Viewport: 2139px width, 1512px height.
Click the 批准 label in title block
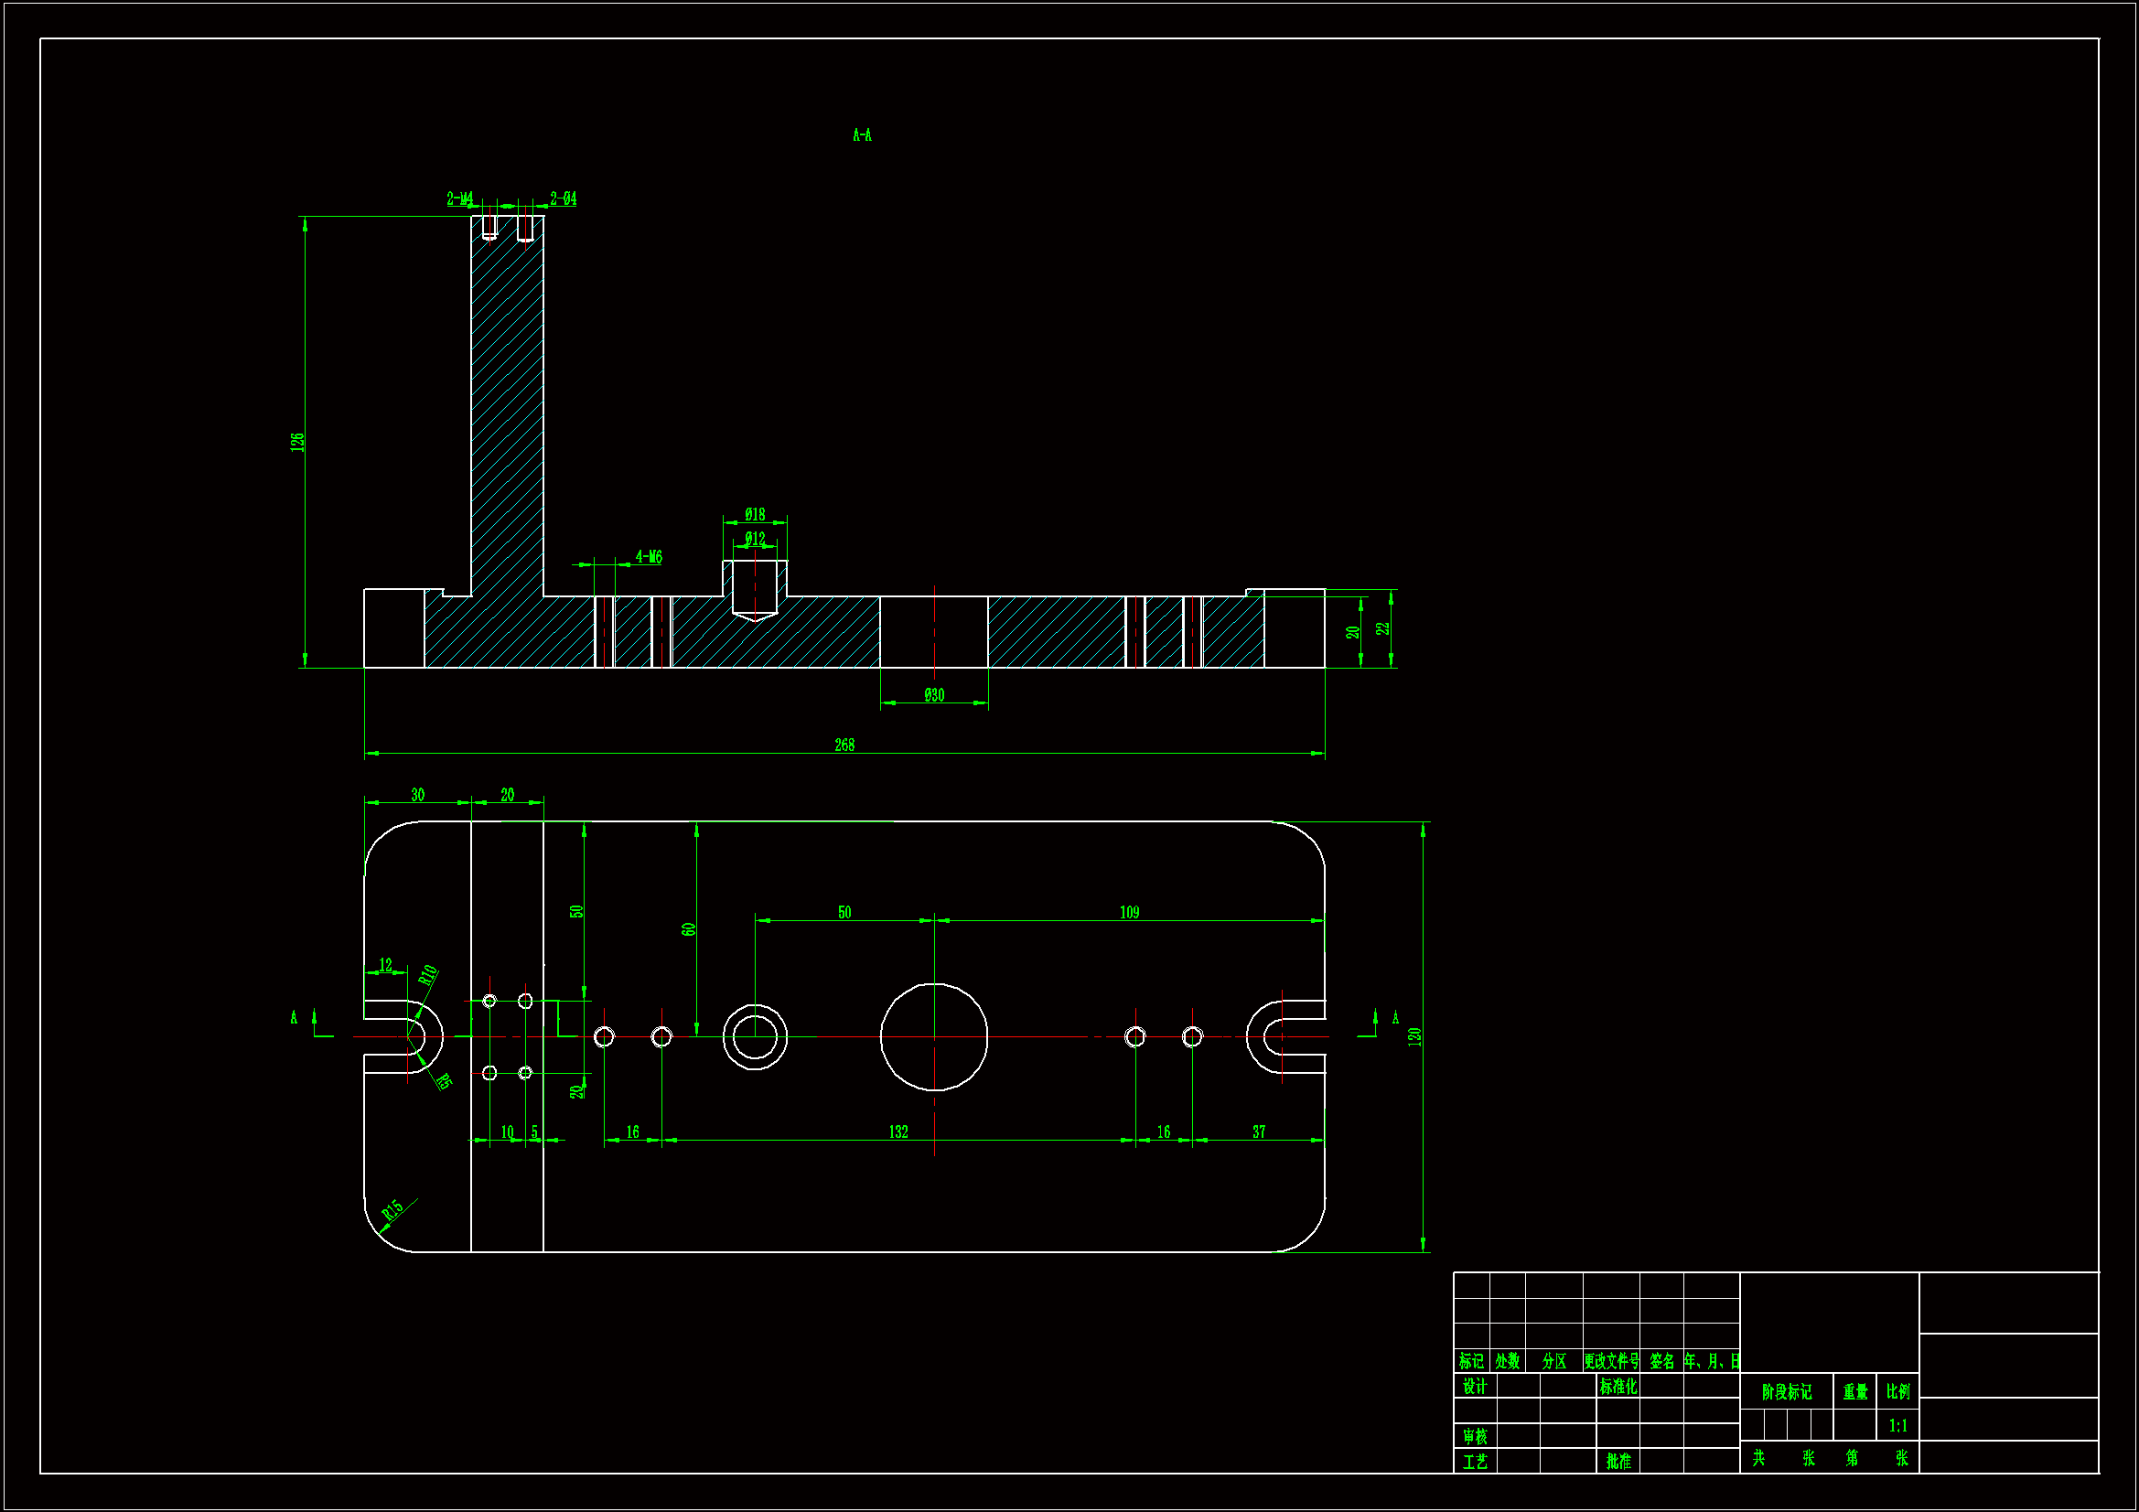[1618, 1462]
